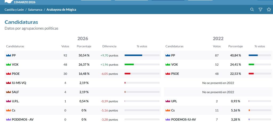
Task: Click the 15 MARZO 2026 header date
Action: (x=25, y=2)
